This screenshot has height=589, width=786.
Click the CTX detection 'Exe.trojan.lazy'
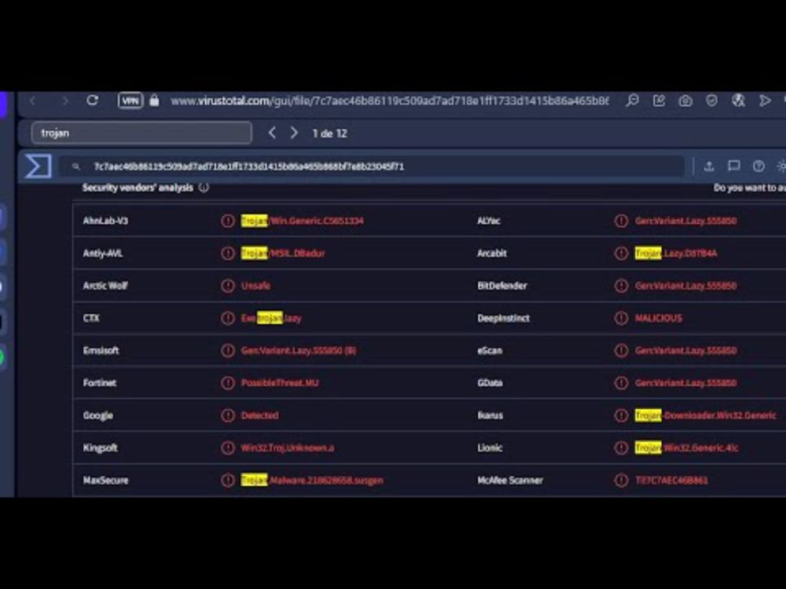click(x=271, y=318)
